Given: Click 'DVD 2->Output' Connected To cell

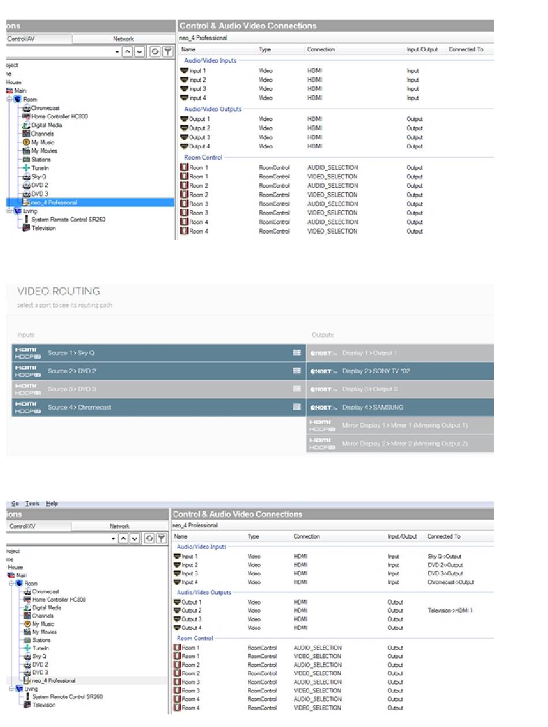Looking at the screenshot, I should coord(445,565).
